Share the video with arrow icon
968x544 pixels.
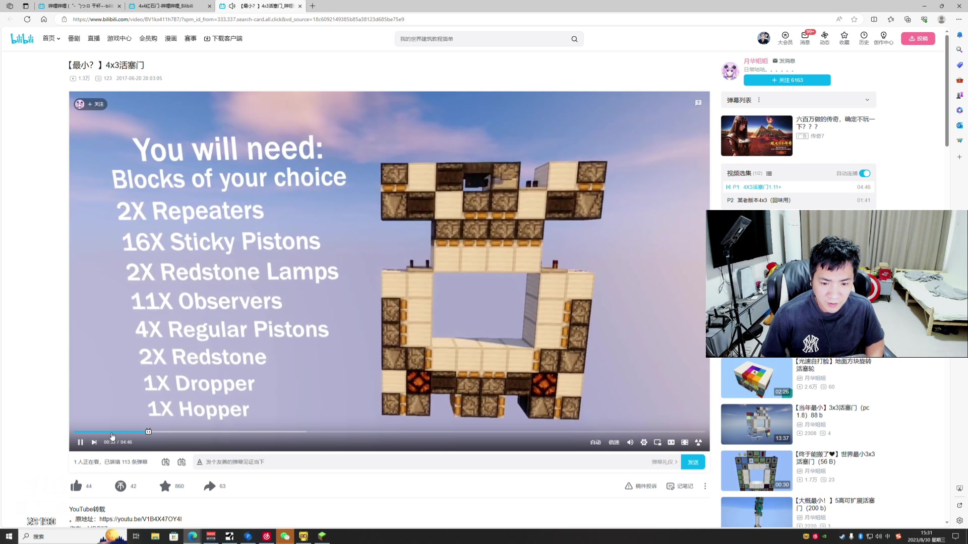210,486
